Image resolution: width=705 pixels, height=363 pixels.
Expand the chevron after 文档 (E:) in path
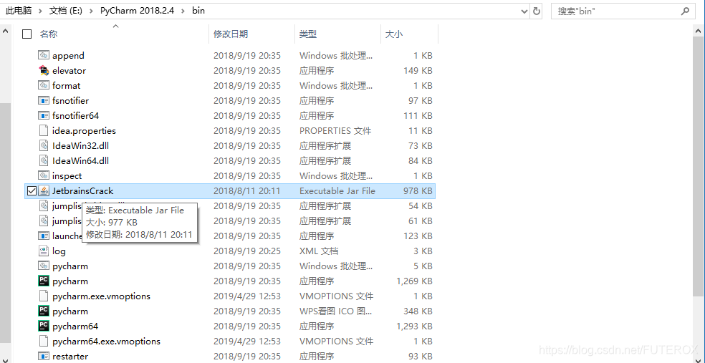[x=91, y=11]
